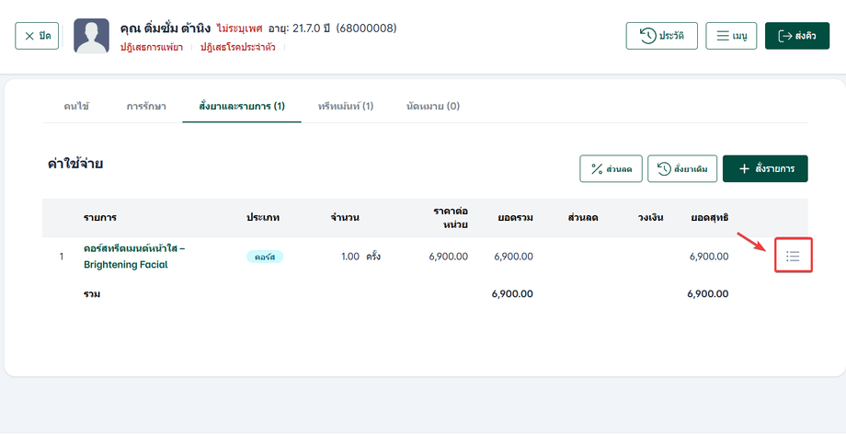Click ไม่ระบุเพศ gender label
The image size is (846, 435).
[239, 29]
